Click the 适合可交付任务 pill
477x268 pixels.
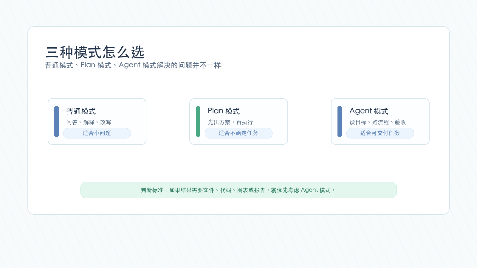point(380,133)
